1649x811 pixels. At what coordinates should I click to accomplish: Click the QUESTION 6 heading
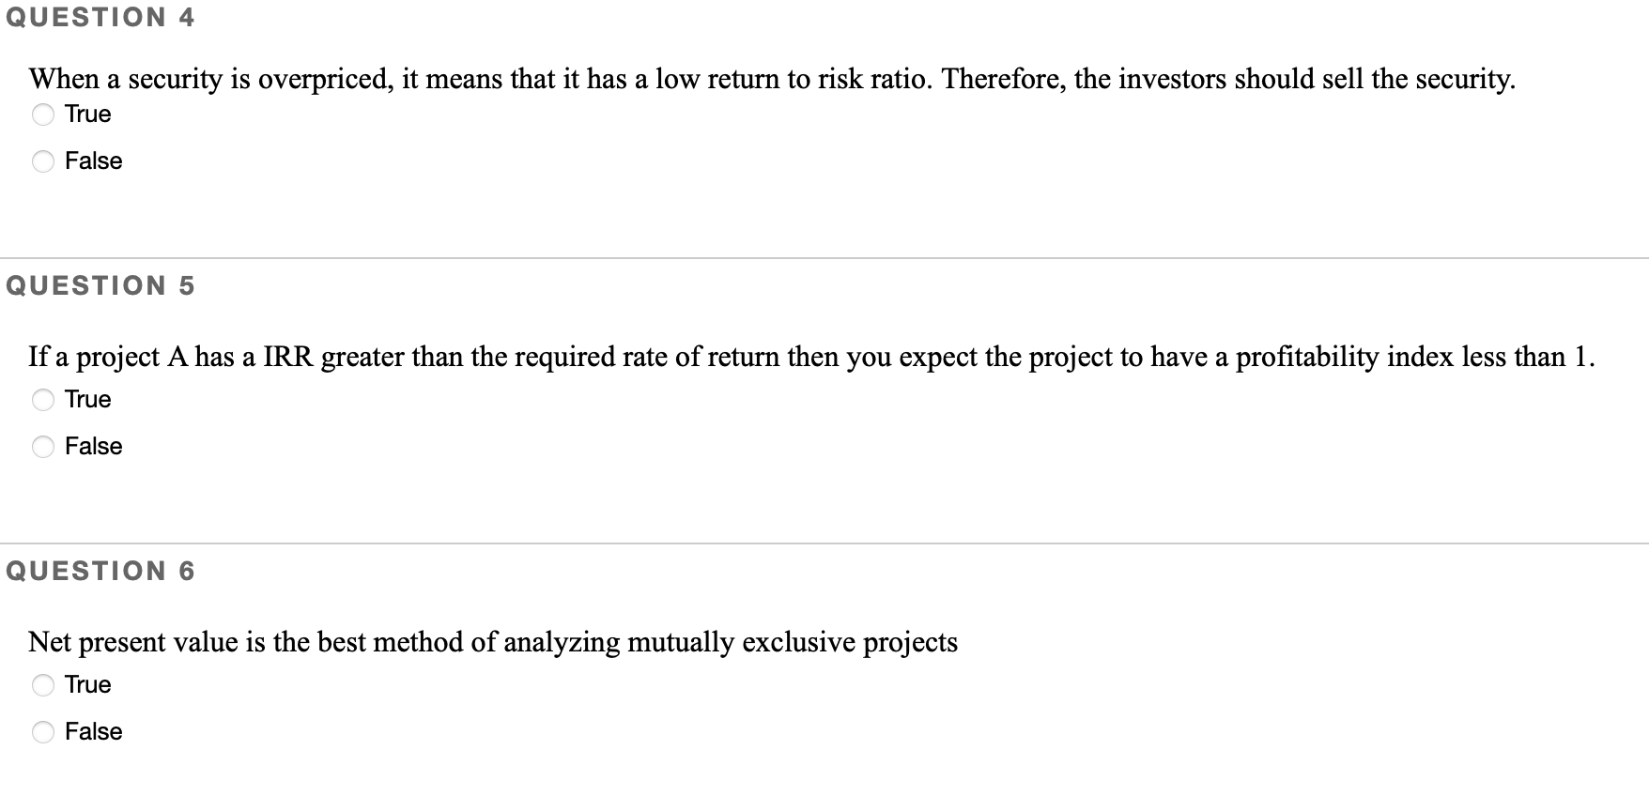coord(101,571)
